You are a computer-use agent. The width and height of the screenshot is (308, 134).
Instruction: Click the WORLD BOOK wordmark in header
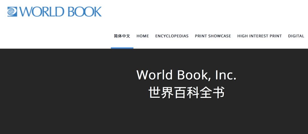60,12
